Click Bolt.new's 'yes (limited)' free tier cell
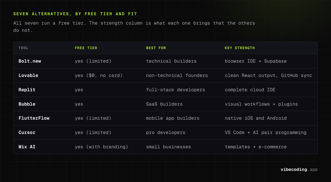This screenshot has height=182, width=331. [x=93, y=61]
